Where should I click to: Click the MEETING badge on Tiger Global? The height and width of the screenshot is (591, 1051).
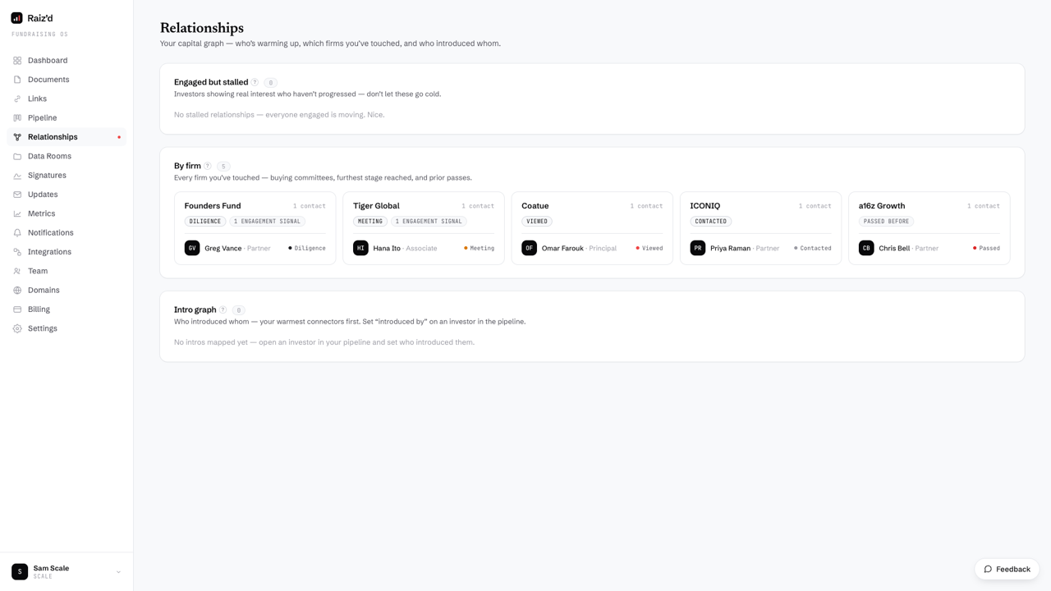coord(370,222)
